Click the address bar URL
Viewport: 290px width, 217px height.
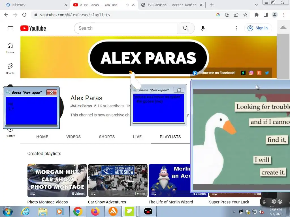pos(75,15)
